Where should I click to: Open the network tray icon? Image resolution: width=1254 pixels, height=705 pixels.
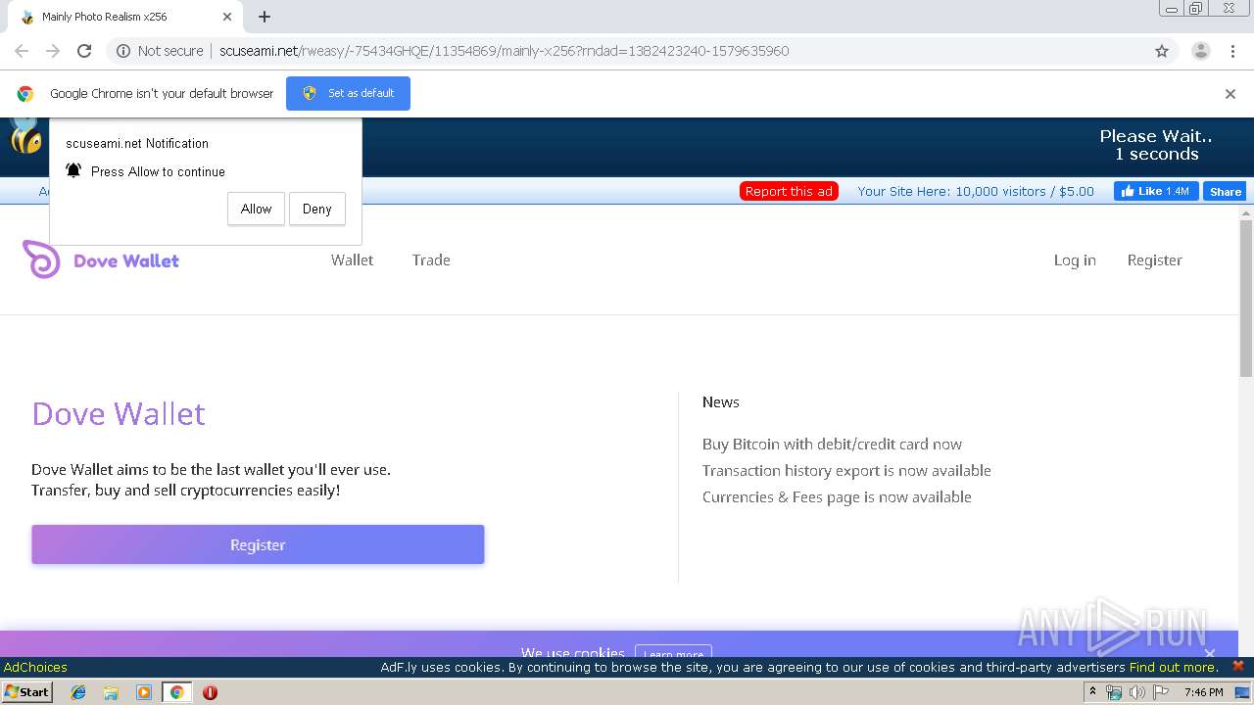tap(1114, 692)
